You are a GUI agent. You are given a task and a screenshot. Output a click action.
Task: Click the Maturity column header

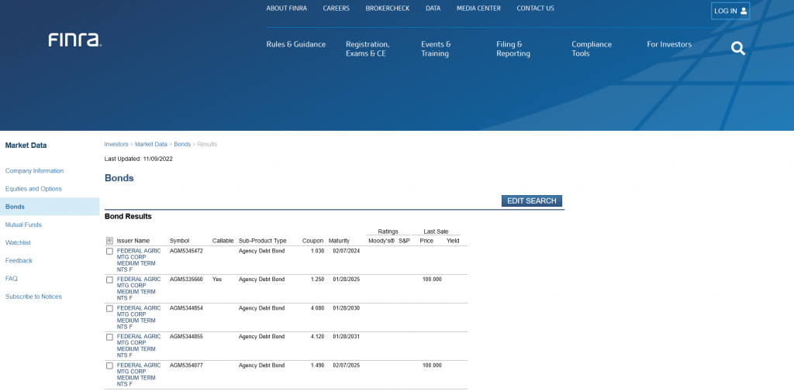[339, 241]
